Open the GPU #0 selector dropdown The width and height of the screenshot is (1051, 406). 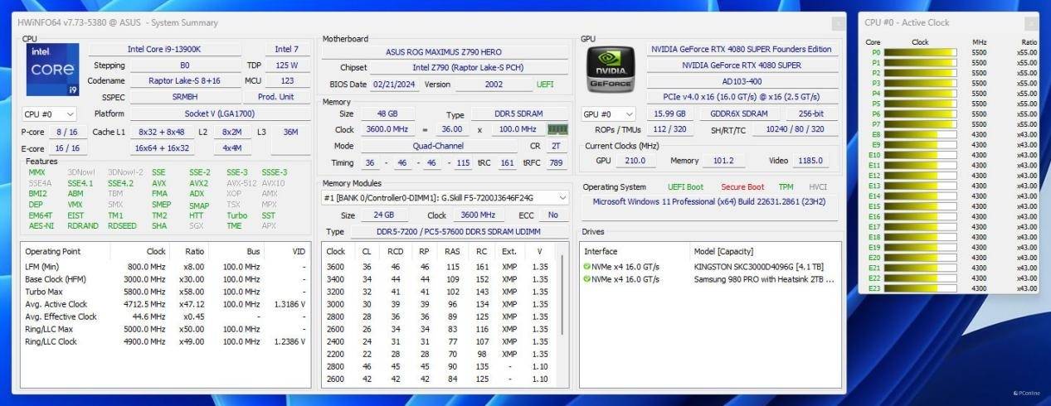click(610, 114)
